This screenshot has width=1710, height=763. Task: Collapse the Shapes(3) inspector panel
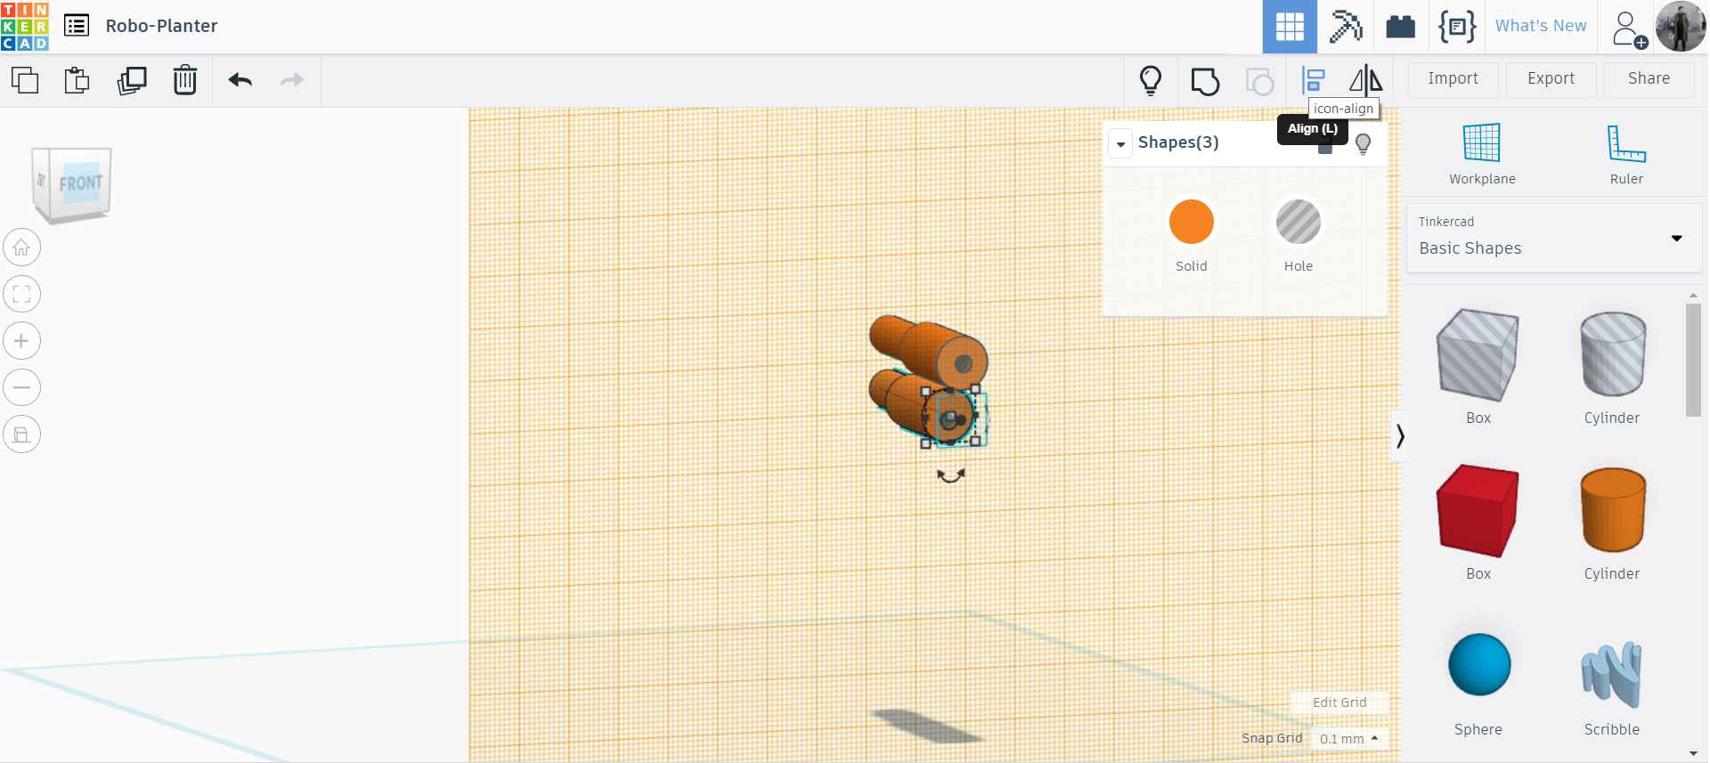pyautogui.click(x=1120, y=143)
